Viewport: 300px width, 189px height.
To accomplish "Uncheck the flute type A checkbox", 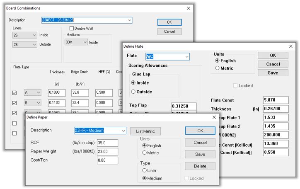I will [x=15, y=92].
